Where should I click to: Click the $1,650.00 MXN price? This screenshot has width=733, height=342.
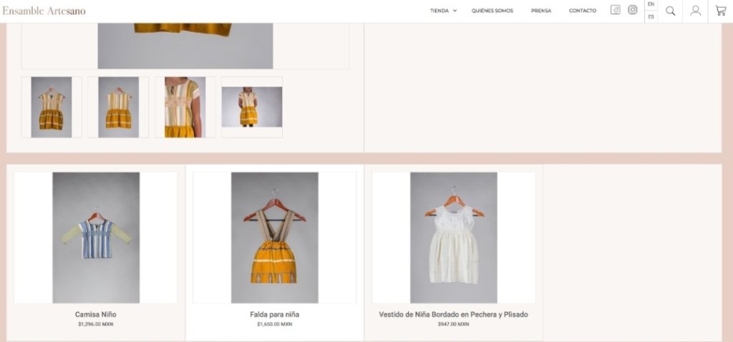click(274, 324)
